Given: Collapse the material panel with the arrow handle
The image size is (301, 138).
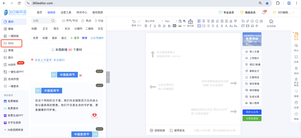Looking at the screenshot, I should click(108, 77).
